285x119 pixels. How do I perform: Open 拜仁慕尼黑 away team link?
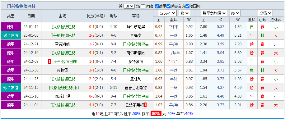pos(136,27)
